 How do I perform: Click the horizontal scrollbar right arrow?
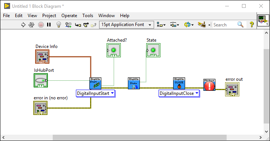tap(261, 137)
